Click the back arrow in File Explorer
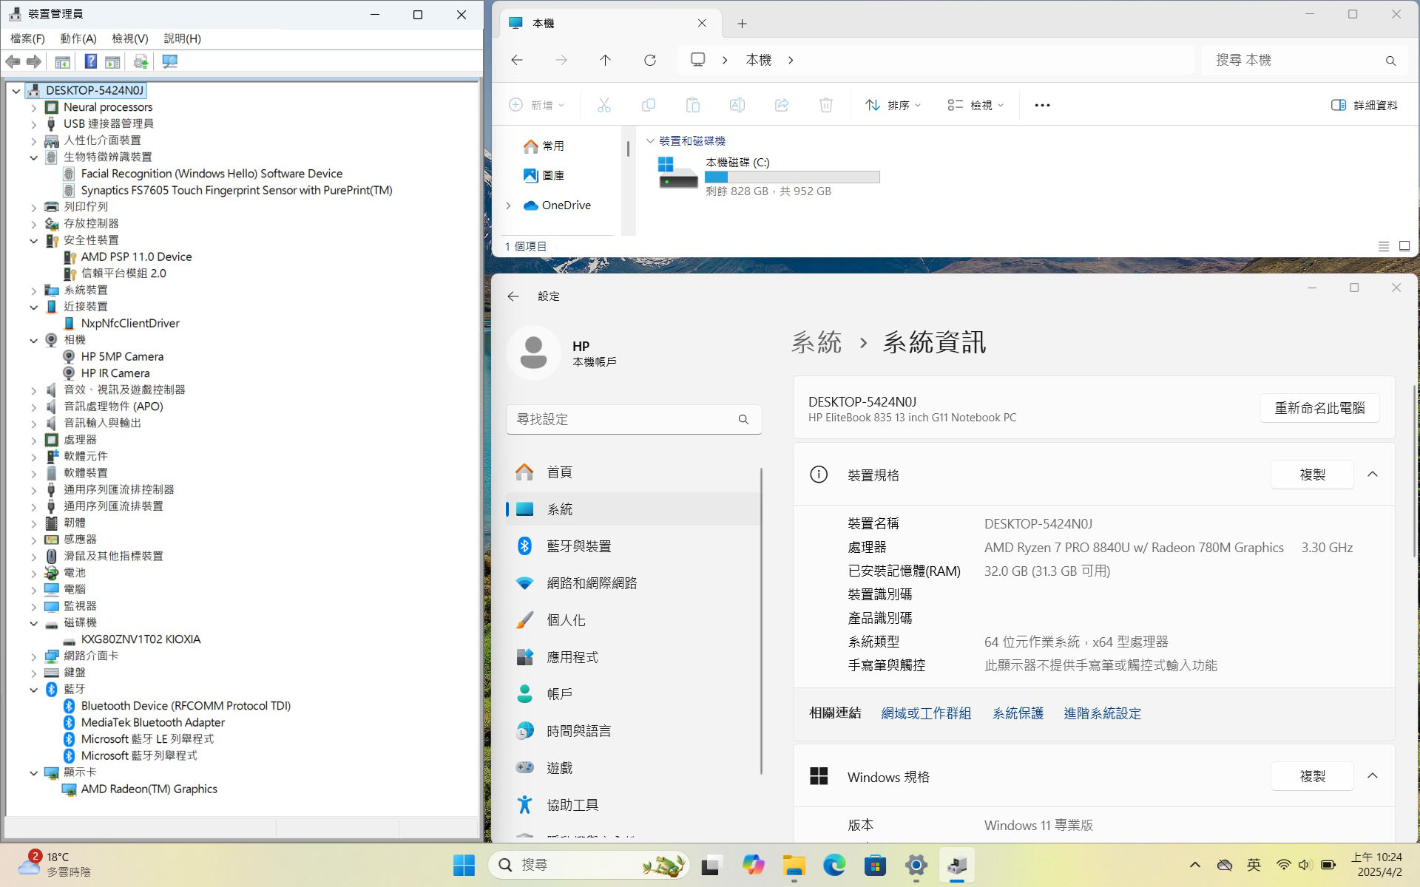This screenshot has height=887, width=1420. (x=517, y=60)
